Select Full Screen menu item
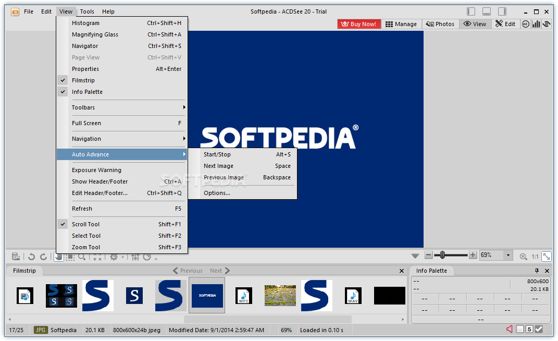 (x=122, y=123)
